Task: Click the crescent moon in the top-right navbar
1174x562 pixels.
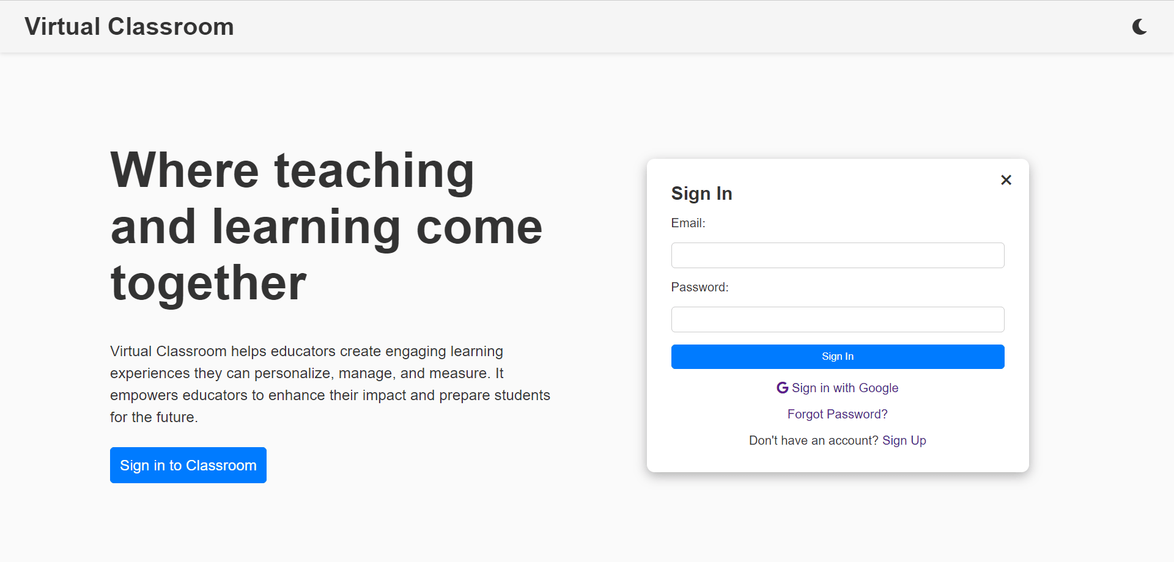Action: [x=1139, y=26]
